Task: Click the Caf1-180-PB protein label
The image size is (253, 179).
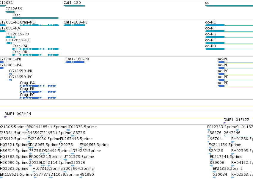Action: 77,59
